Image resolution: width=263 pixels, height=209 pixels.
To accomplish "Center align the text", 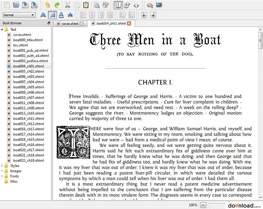I will 92,15.
